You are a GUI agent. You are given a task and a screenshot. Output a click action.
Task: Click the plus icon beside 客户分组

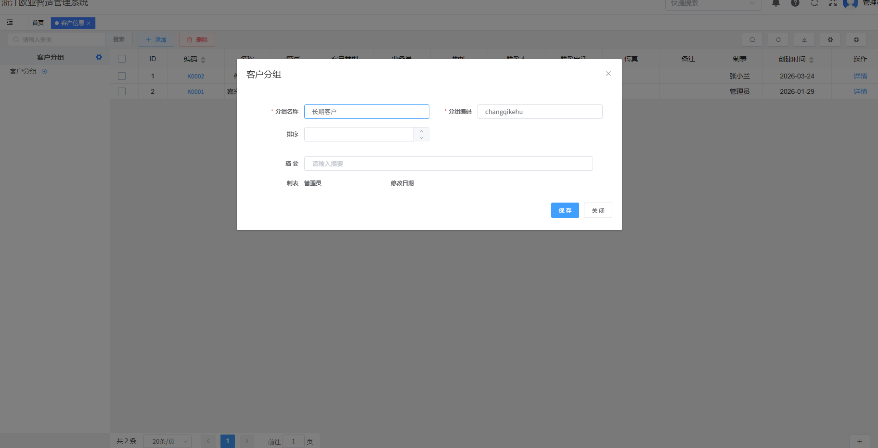tap(44, 72)
